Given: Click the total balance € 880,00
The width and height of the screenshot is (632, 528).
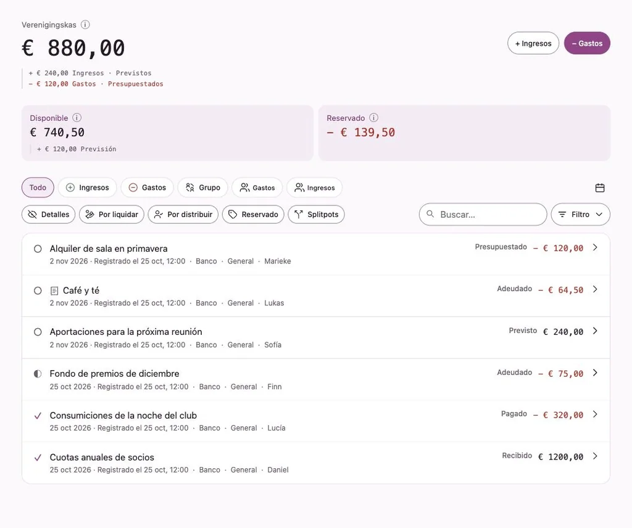Looking at the screenshot, I should 73,48.
